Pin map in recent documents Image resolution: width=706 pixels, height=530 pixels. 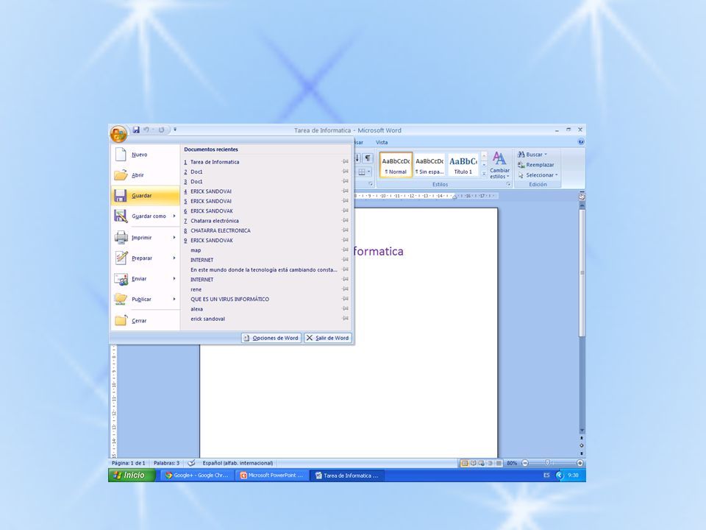click(x=346, y=250)
